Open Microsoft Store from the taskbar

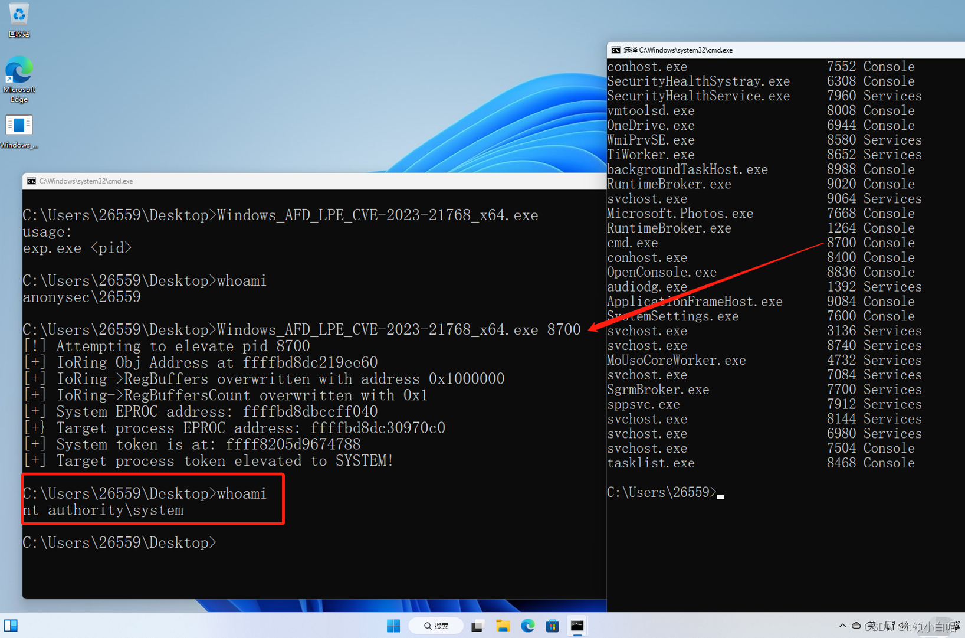[553, 626]
